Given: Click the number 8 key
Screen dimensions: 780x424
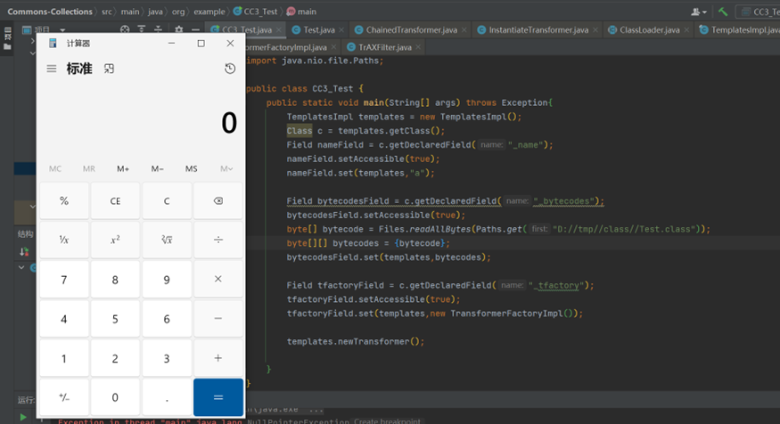Looking at the screenshot, I should pos(115,280).
